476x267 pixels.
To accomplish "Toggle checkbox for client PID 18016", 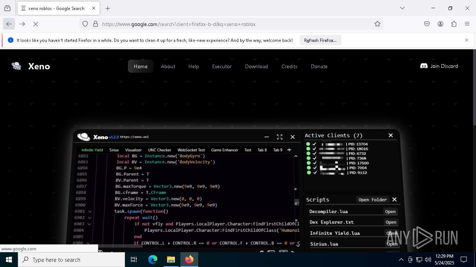I will click(314, 149).
